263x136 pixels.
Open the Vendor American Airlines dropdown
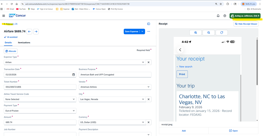[x=115, y=87]
